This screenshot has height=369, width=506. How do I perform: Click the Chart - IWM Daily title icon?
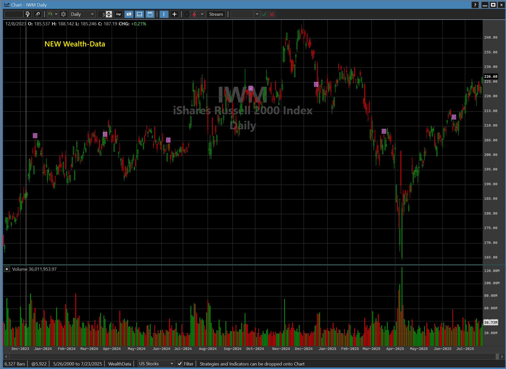[x=7, y=5]
